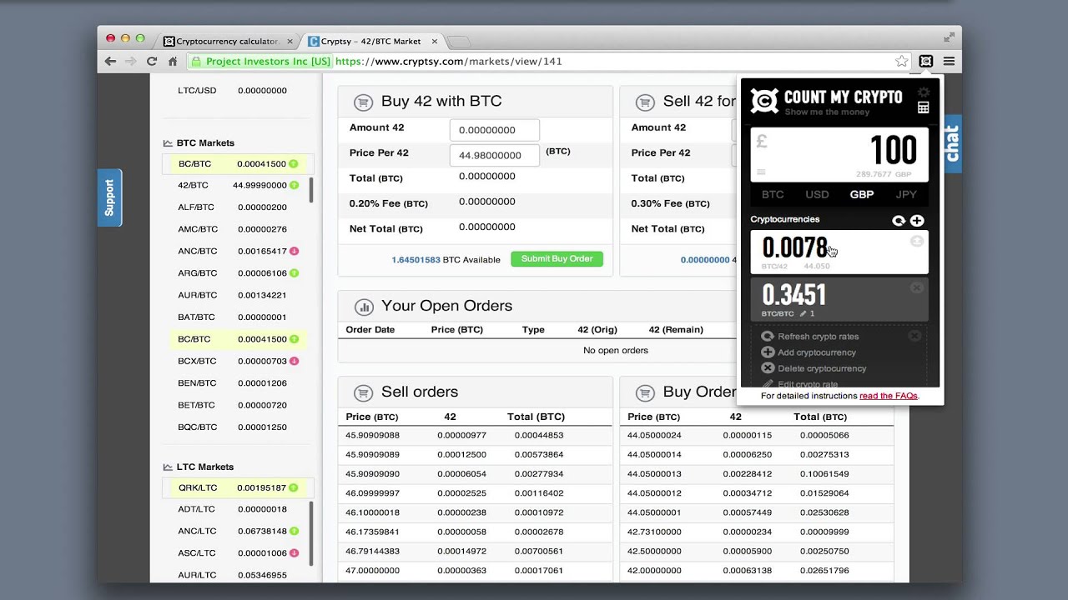Click buy order price 42.73100000
This screenshot has height=600, width=1068.
[654, 532]
